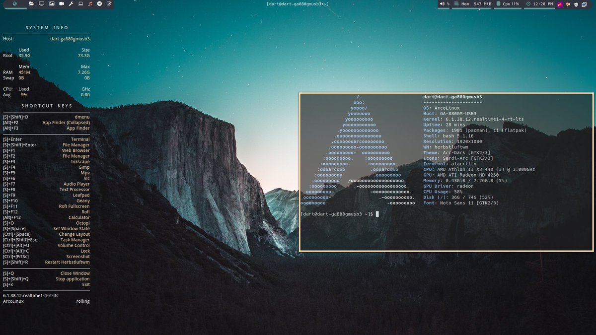The width and height of the screenshot is (596, 335).
Task: Launch Telegram from the top panel
Action: [99, 4]
